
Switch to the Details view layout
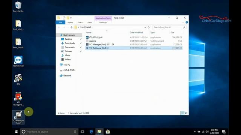coord(182,113)
